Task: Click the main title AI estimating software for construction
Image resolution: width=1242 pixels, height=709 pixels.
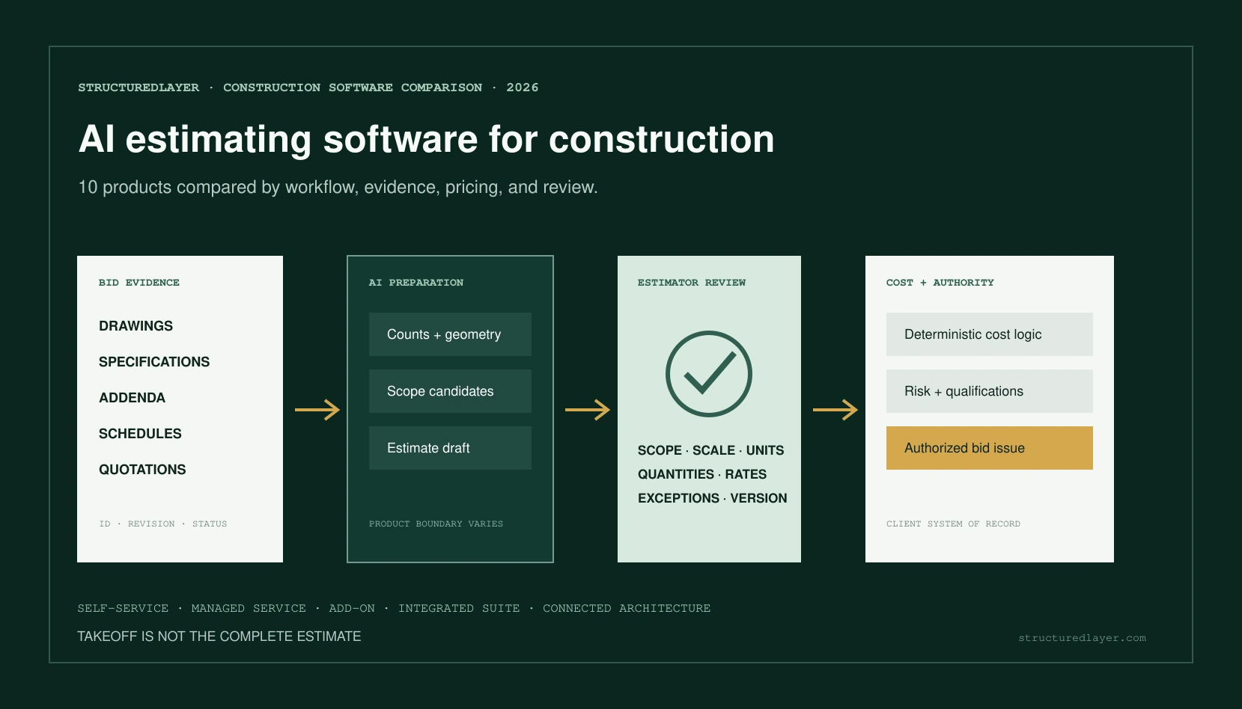Action: click(426, 140)
